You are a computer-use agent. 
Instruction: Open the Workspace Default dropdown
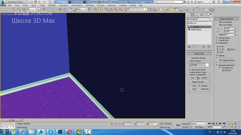[16, 2]
